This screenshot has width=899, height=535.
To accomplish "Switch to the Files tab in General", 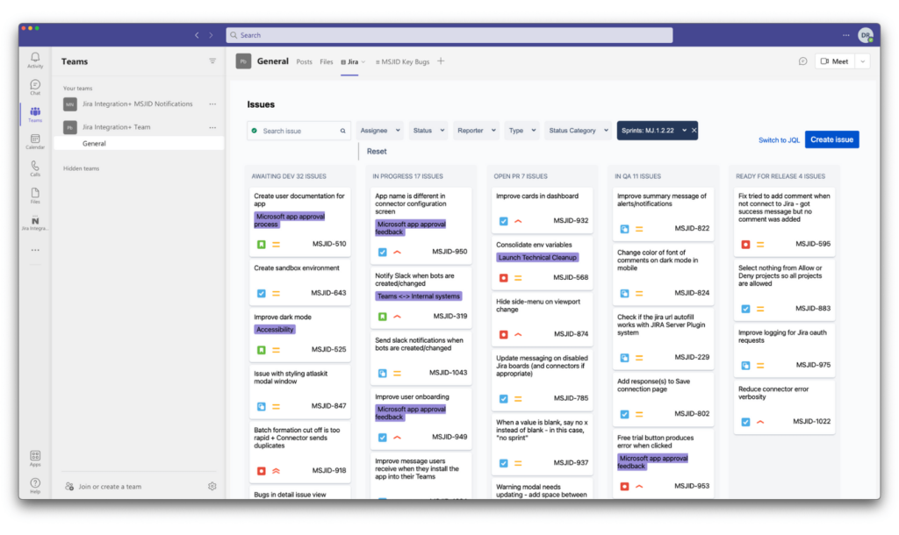I will [x=327, y=62].
